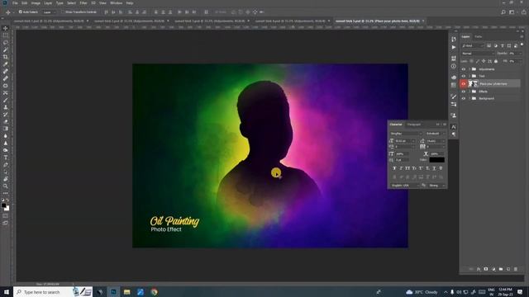Click the weather Cloudy widget
529x297 pixels.
pyautogui.click(x=422, y=292)
